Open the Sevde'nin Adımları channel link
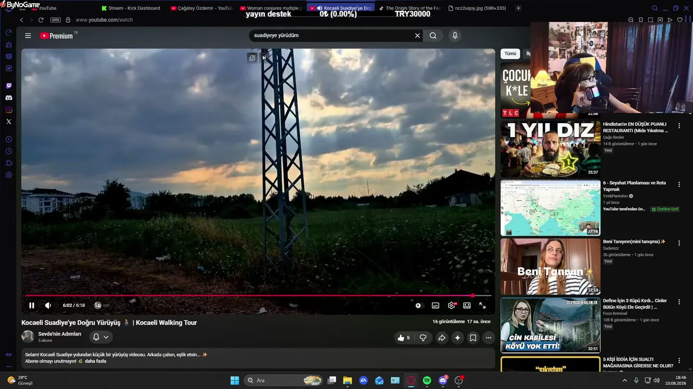 tap(60, 334)
